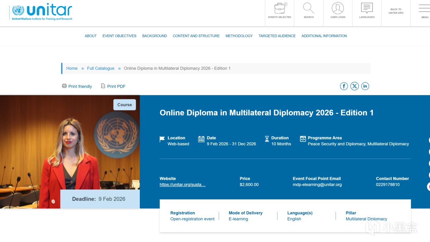This screenshot has height=242, width=430.
Task: Click the PDF document icon
Action: point(103,86)
